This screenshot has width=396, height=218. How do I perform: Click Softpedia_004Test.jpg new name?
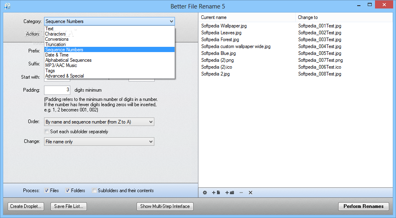[x=320, y=46]
